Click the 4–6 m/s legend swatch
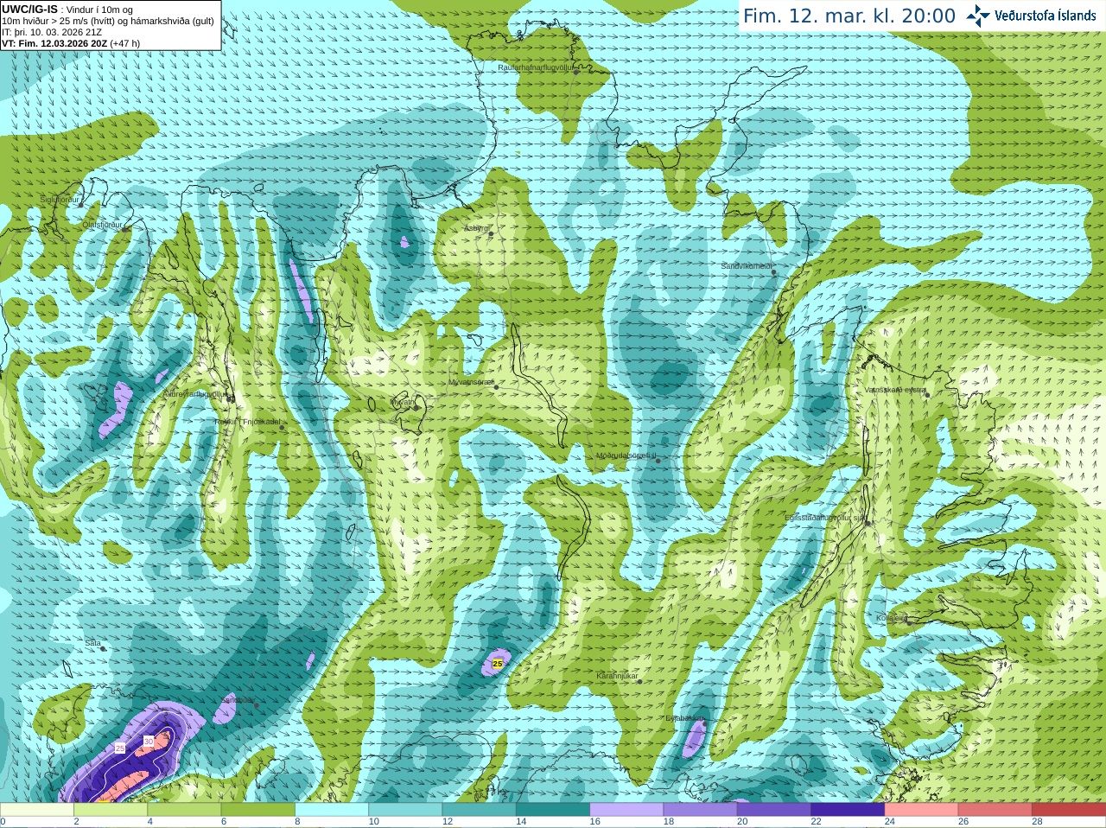Viewport: 1106px width, 828px height. point(184,810)
